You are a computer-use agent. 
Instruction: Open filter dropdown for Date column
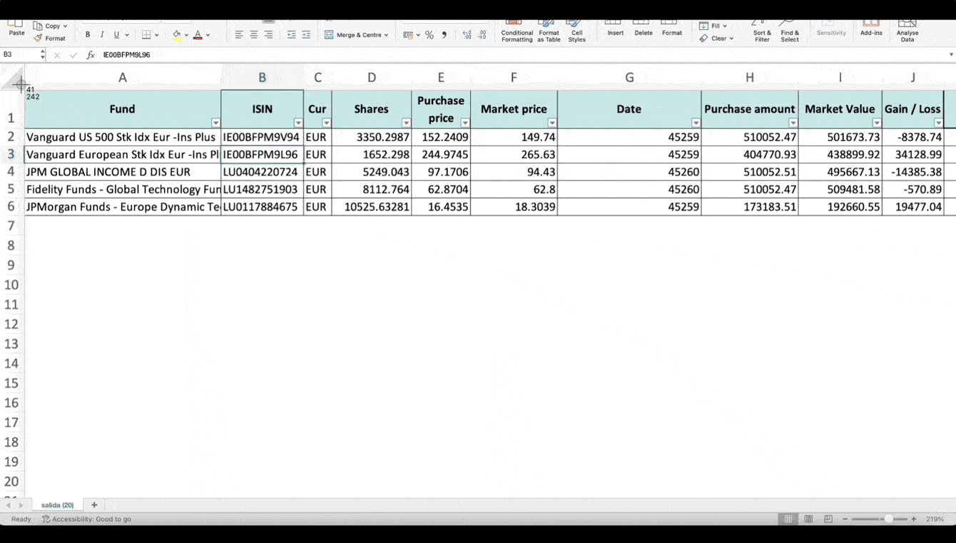click(696, 123)
